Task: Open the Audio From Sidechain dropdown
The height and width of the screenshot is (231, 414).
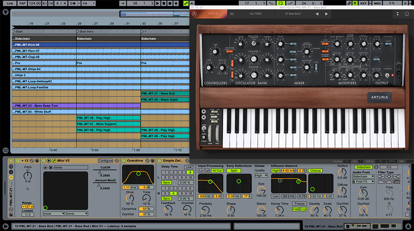Action: coord(363,176)
